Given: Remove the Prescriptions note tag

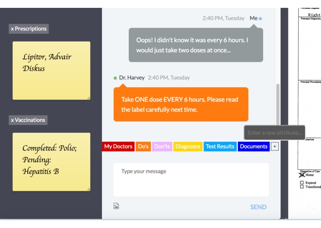Looking at the screenshot, I should [12, 29].
